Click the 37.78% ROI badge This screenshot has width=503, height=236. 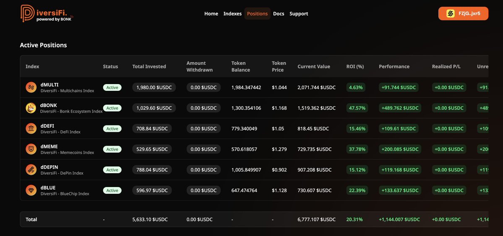(357, 149)
